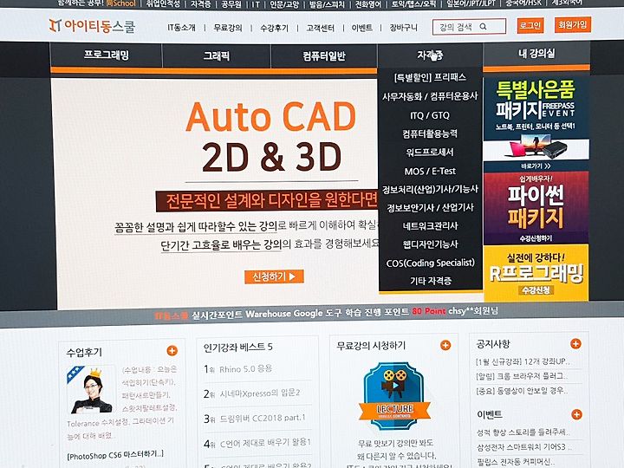Screen dimensions: 624x468
Task: Choose 컴퓨터활용능력 menu entry
Action: (430, 133)
